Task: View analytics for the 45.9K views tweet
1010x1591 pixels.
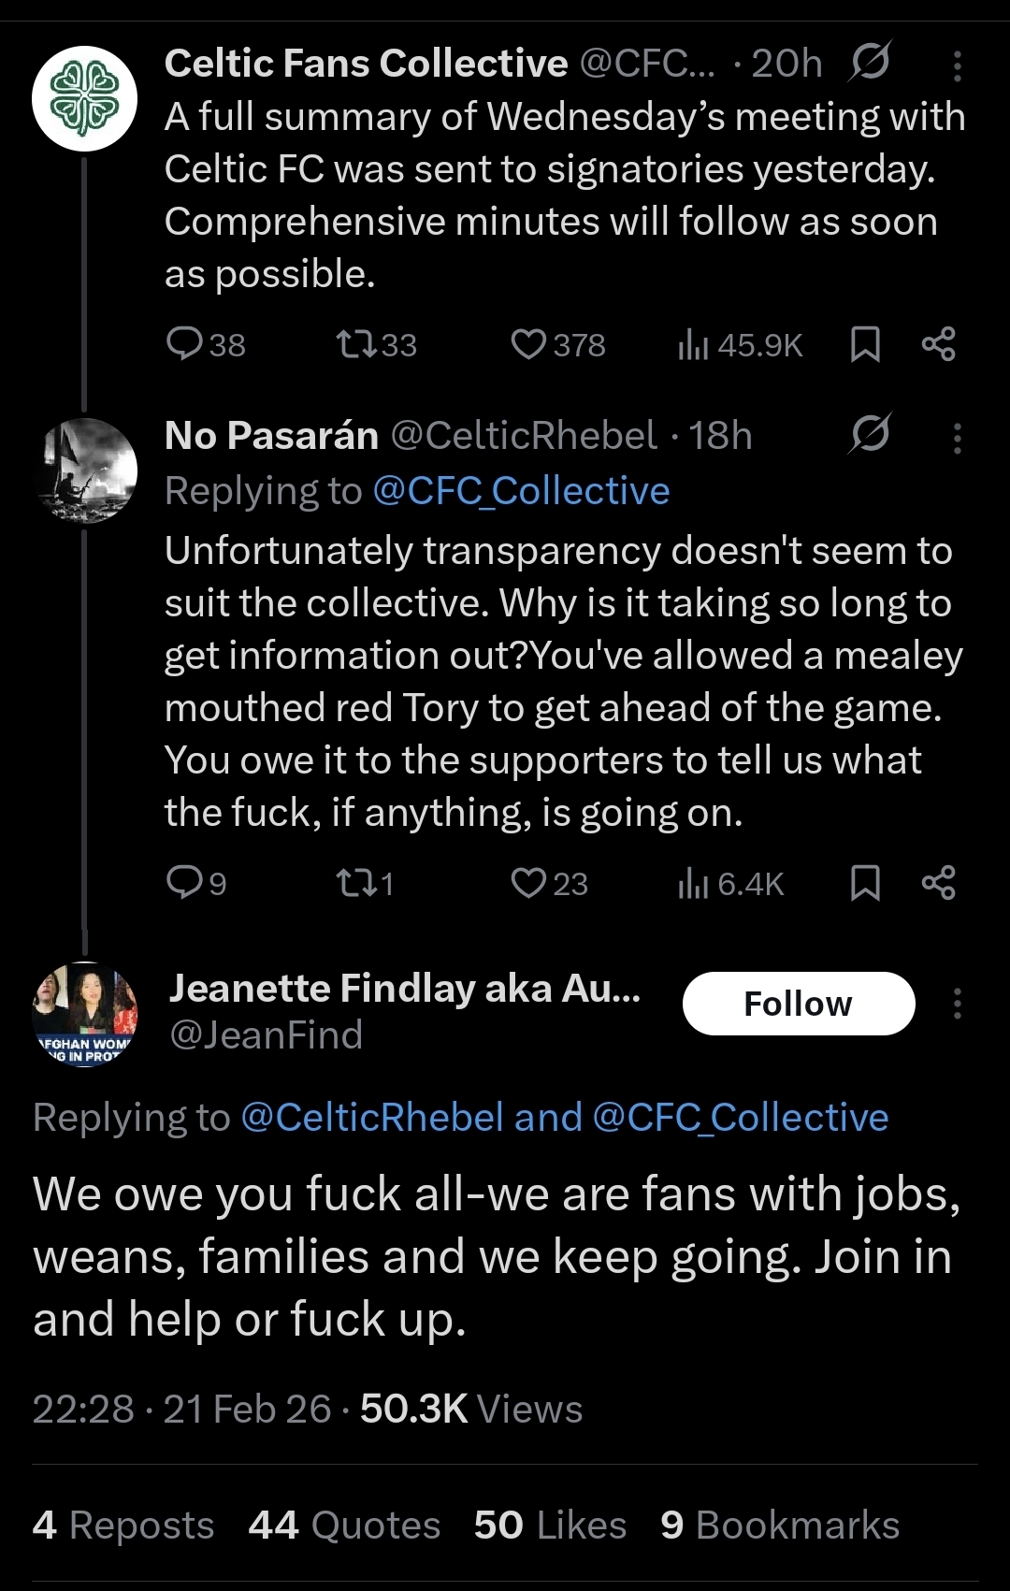Action: (x=694, y=344)
